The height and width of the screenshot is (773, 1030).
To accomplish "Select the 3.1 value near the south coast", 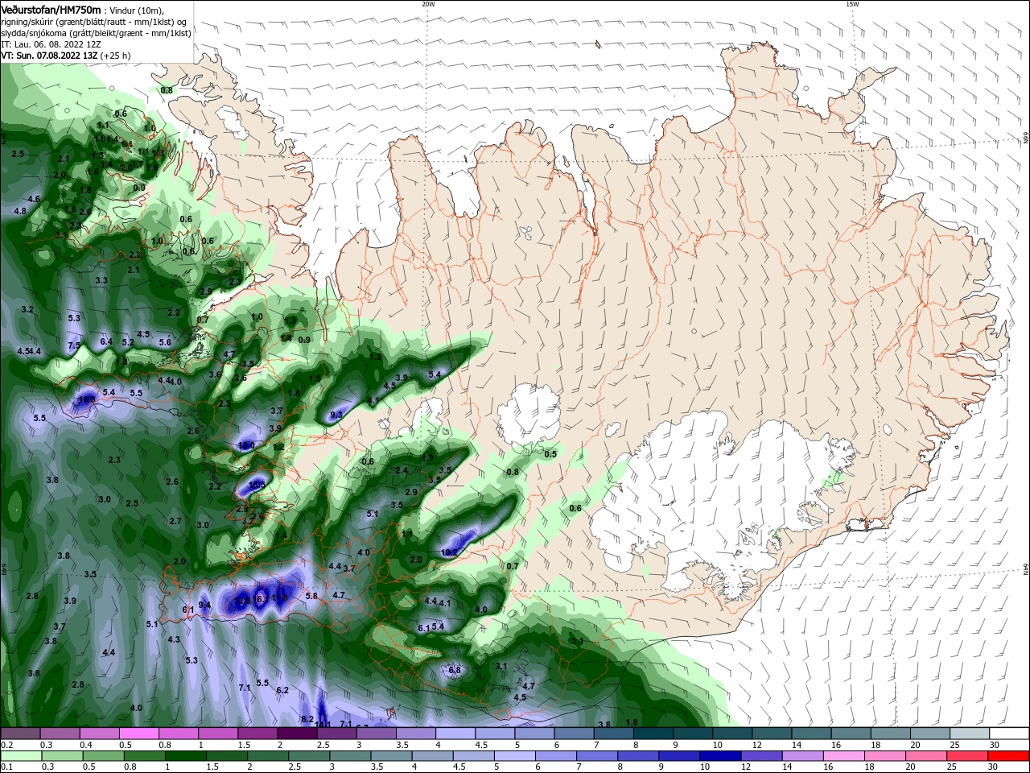I will point(501,666).
